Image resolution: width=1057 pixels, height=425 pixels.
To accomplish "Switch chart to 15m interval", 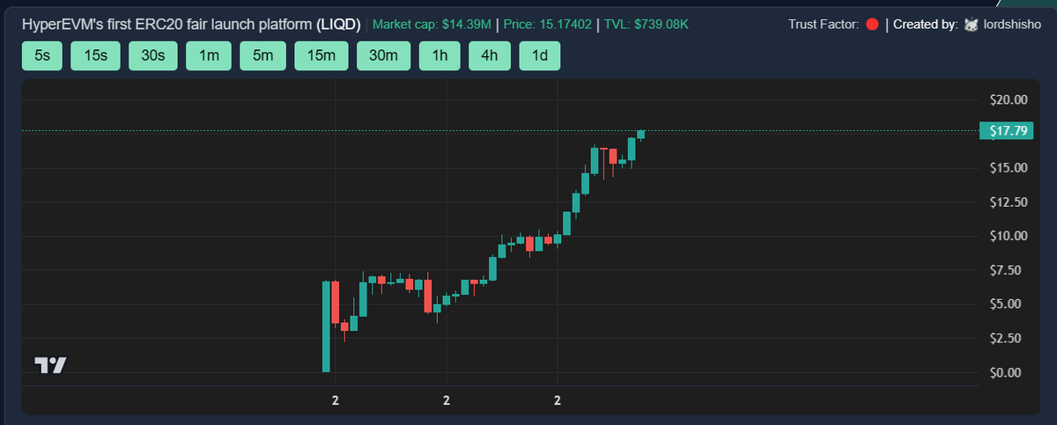I will [321, 55].
